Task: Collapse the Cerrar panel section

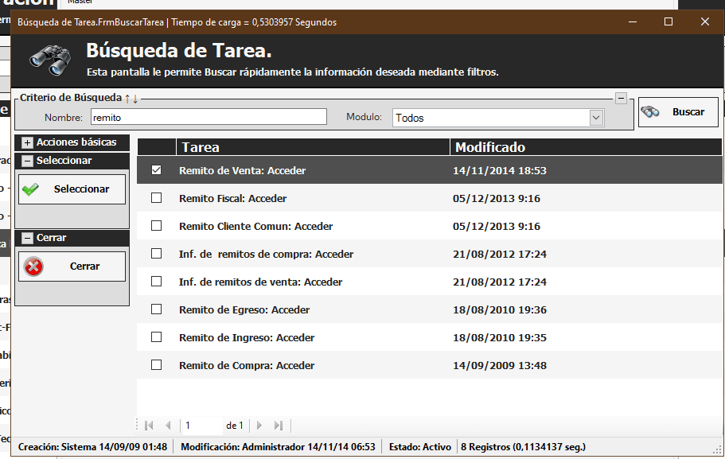Action: coord(28,238)
